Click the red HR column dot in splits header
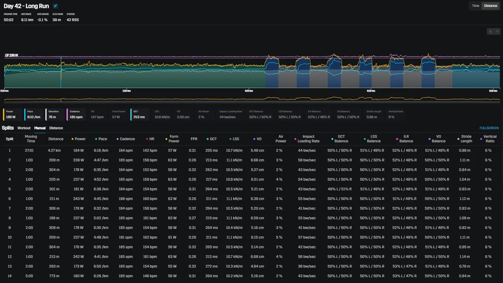This screenshot has height=283, width=503. point(147,139)
